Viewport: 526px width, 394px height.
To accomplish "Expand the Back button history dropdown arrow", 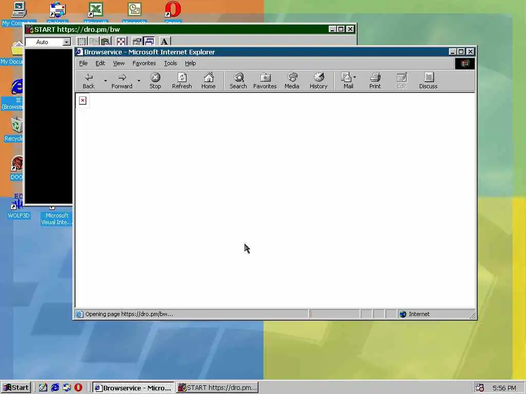I will tap(105, 81).
